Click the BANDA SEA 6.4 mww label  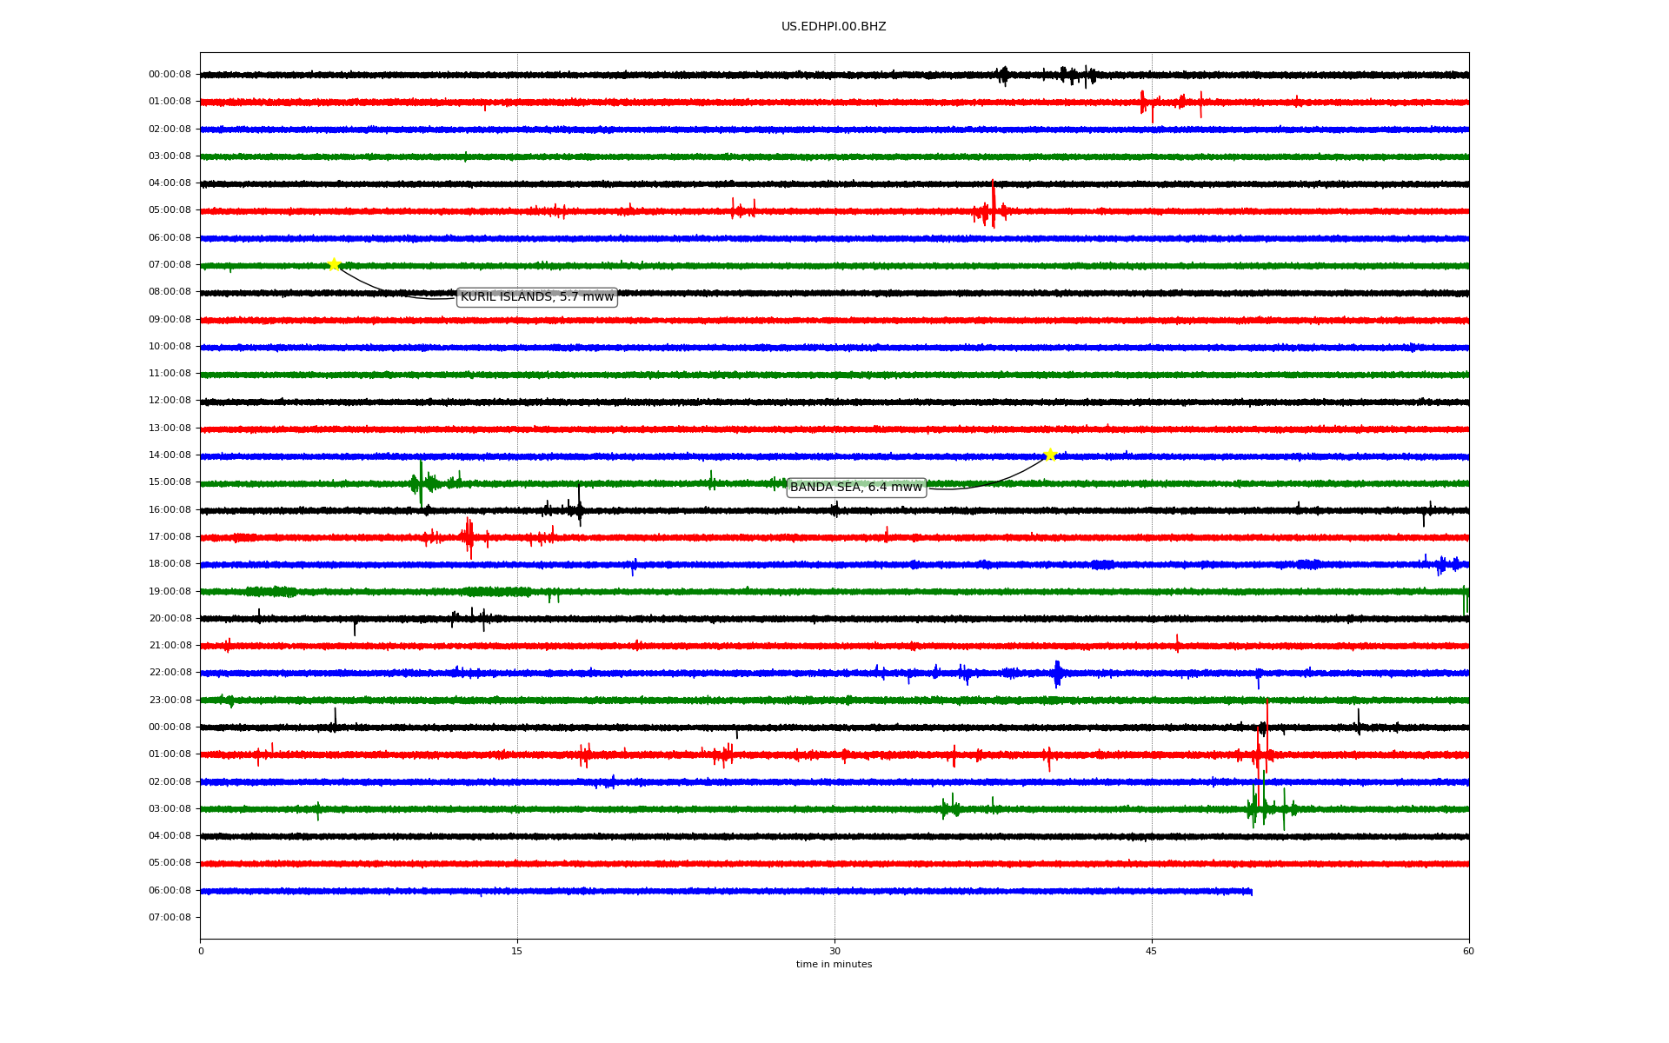coord(855,488)
